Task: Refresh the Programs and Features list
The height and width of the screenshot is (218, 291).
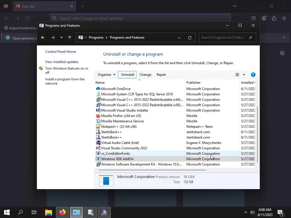Action: (190, 38)
